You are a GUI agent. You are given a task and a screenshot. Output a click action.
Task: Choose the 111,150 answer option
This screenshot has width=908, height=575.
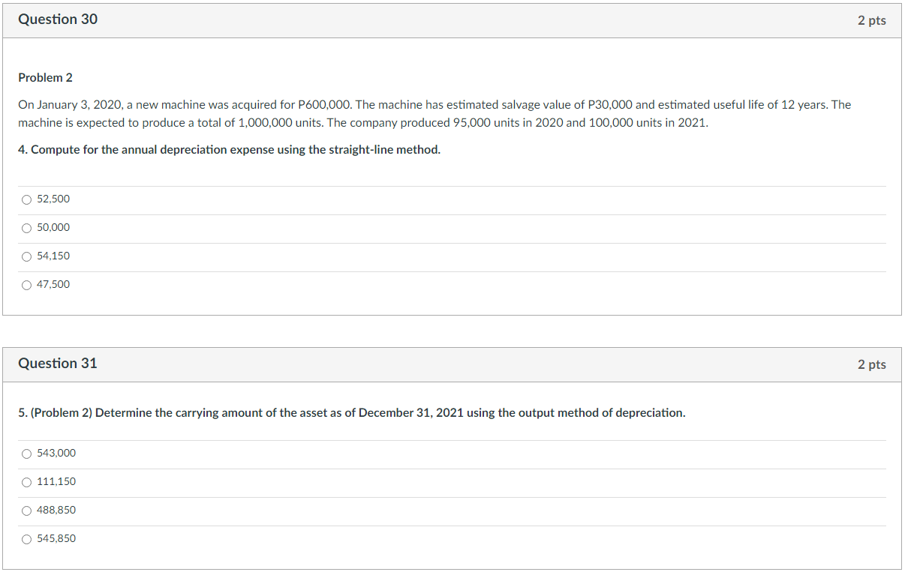pyautogui.click(x=27, y=482)
